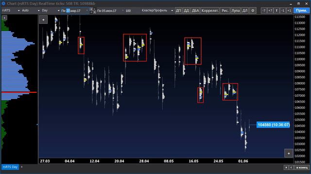Click the 12.04 date on time axis
The width and height of the screenshot is (311, 174).
[94, 161]
